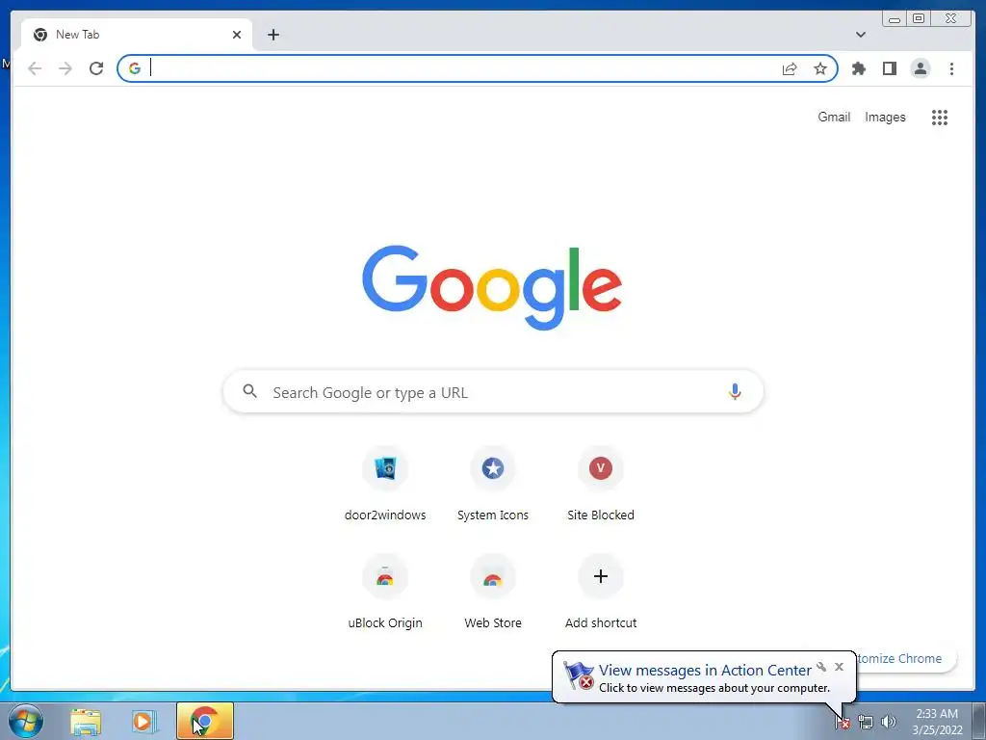Open the Site Blocked shortcut
The image size is (986, 740).
pyautogui.click(x=601, y=484)
